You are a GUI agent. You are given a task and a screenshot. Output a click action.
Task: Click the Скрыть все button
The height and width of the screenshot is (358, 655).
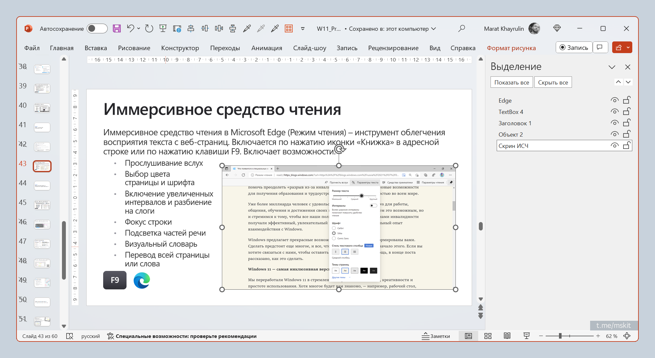point(553,82)
